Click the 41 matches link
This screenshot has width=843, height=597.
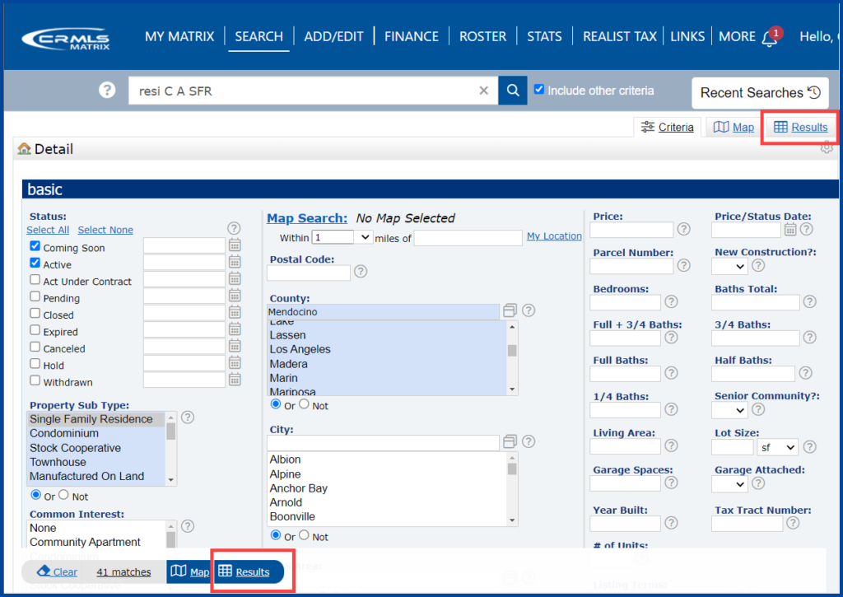pos(123,571)
